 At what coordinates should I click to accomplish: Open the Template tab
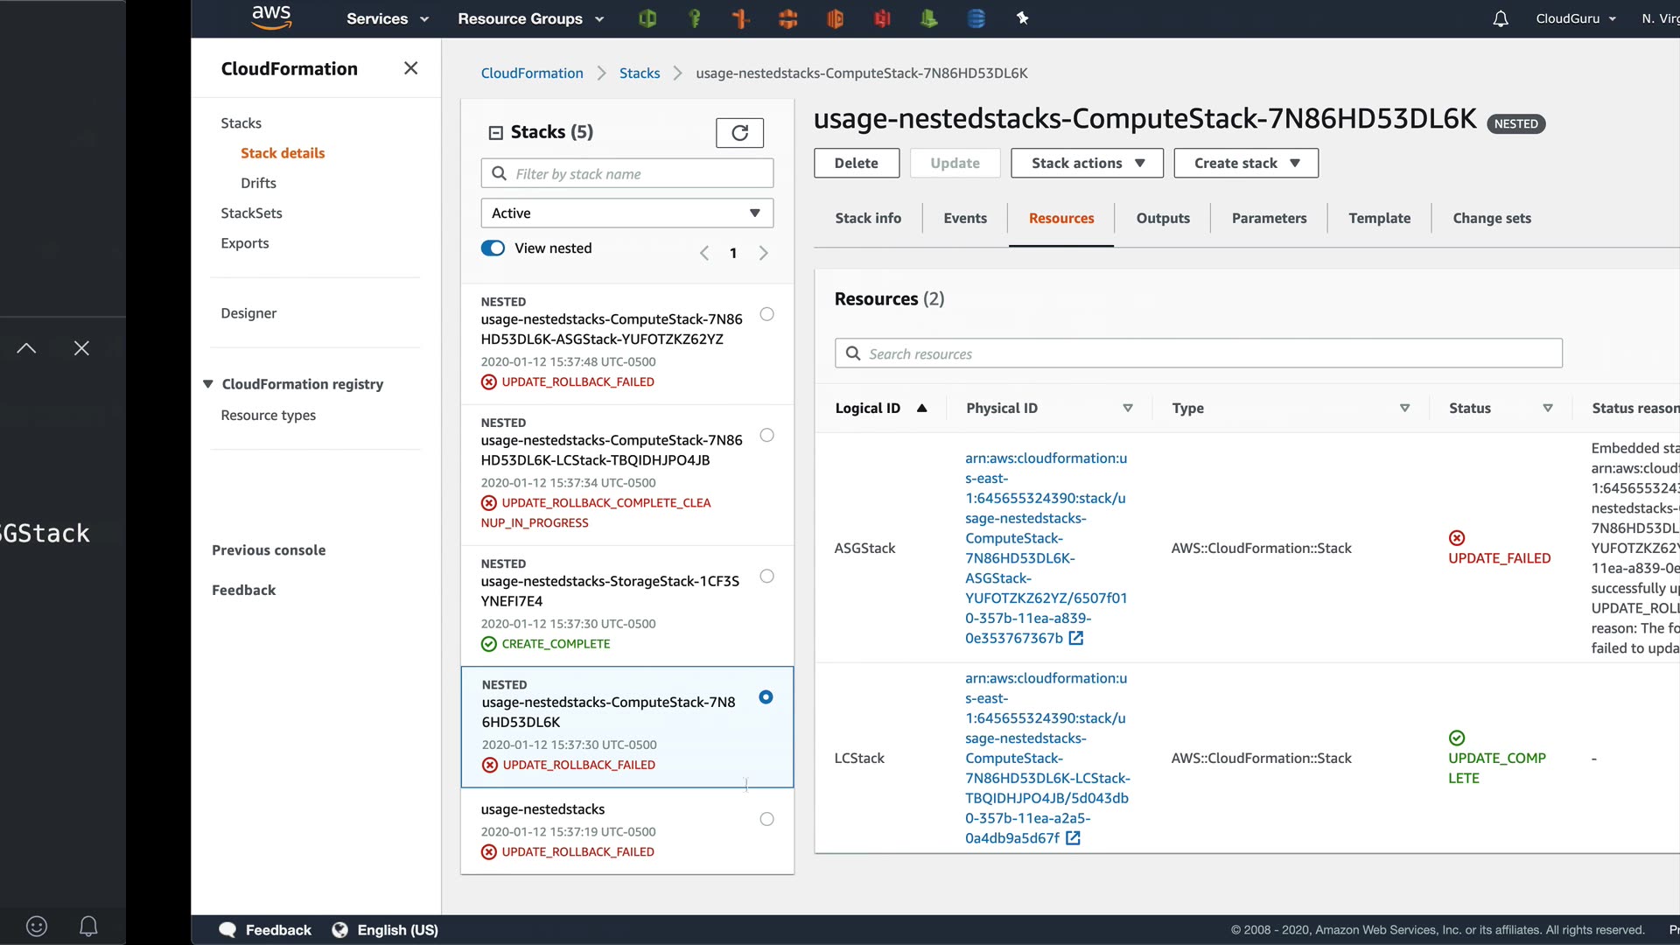(x=1379, y=219)
